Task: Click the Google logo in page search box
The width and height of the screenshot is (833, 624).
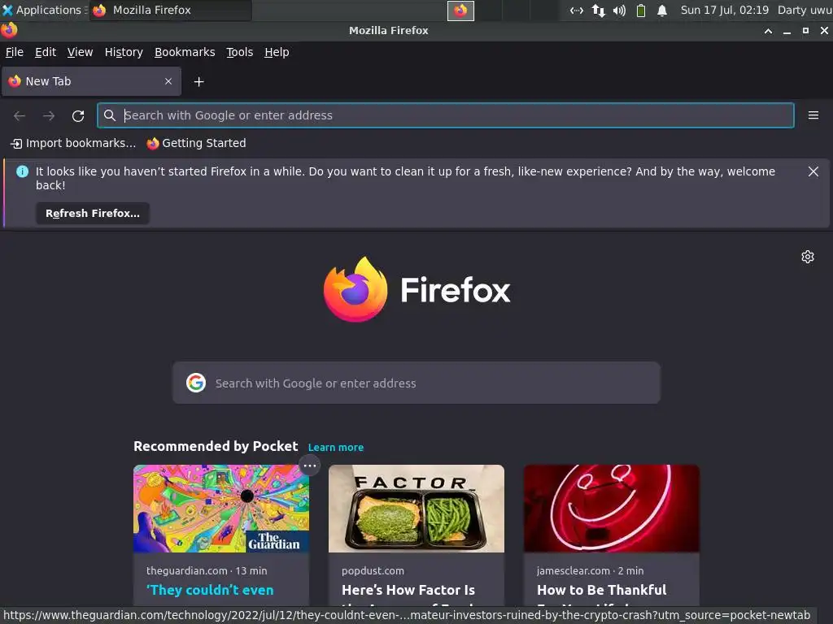Action: point(196,383)
